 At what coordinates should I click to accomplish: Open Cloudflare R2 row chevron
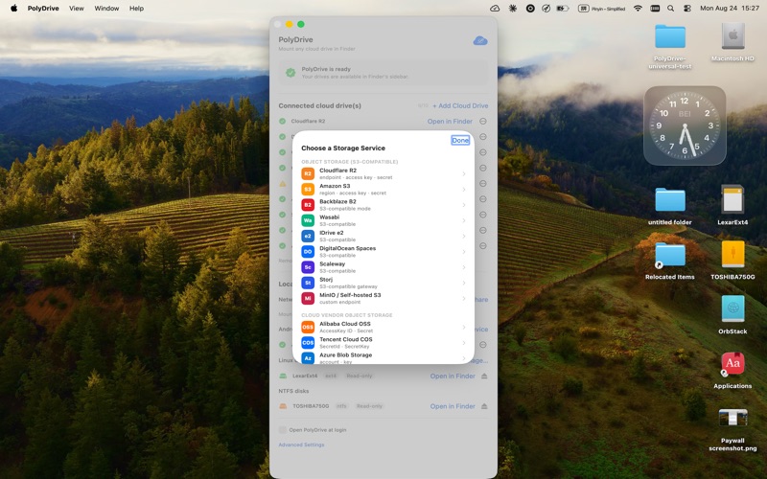(x=464, y=174)
